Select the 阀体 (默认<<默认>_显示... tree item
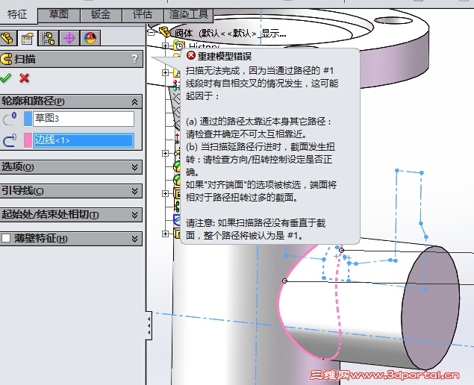This screenshot has width=474, height=385. tap(231, 33)
